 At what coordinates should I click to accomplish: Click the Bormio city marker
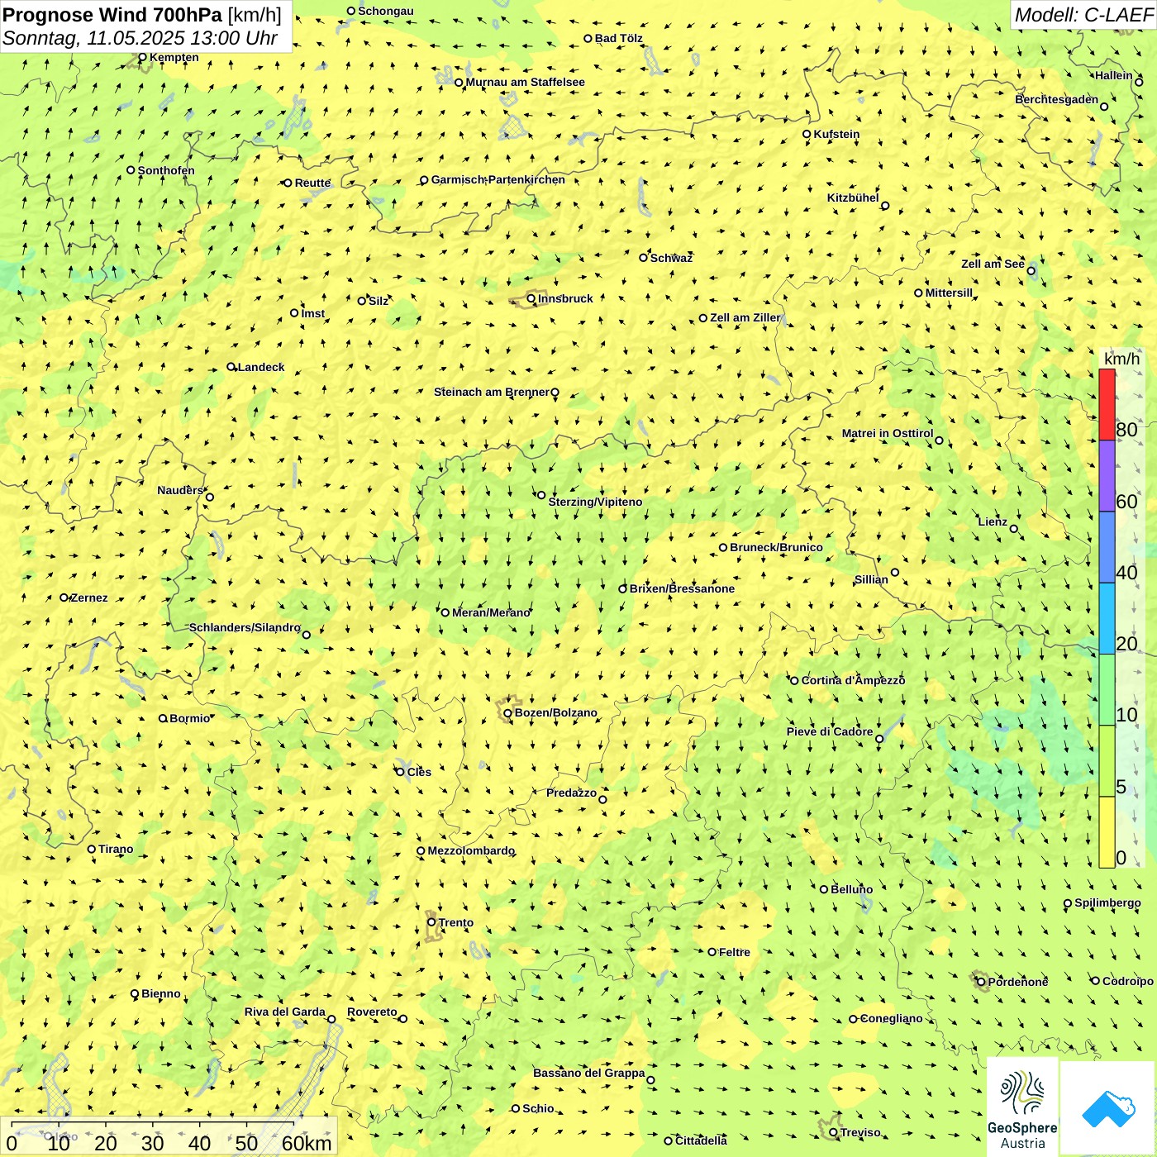pos(163,718)
